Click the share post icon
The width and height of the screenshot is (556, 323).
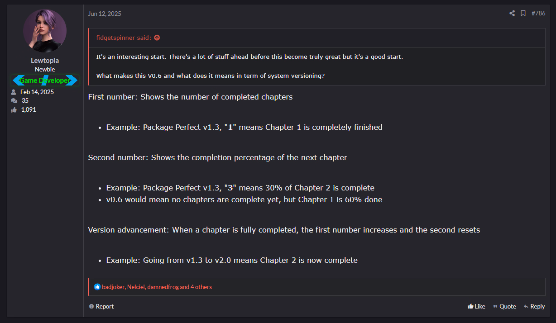[x=512, y=14]
